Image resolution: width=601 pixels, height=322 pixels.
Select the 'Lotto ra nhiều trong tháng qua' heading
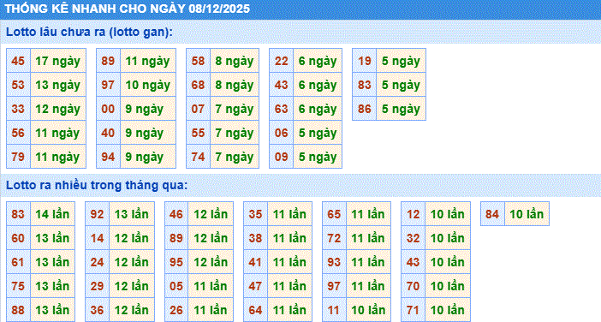click(x=97, y=186)
